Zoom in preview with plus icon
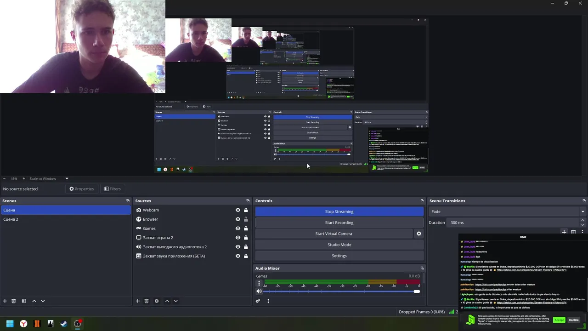The height and width of the screenshot is (331, 588). point(24,178)
